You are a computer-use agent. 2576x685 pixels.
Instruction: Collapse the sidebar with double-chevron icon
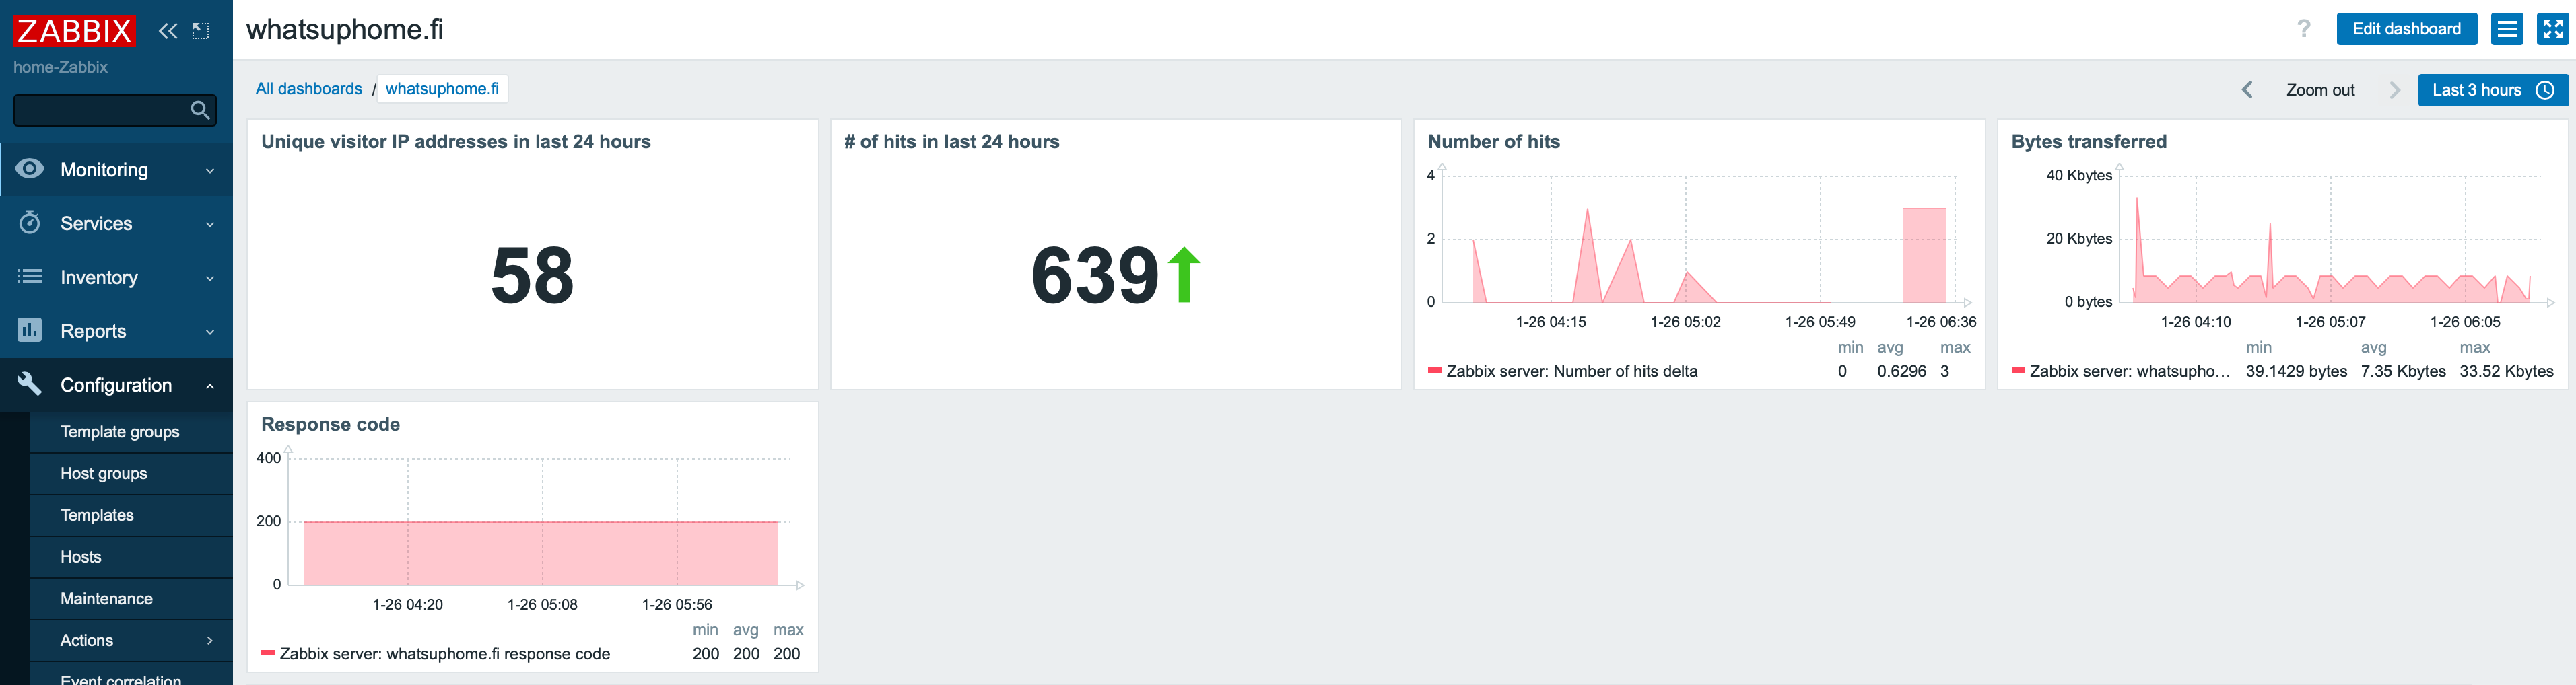tap(168, 31)
